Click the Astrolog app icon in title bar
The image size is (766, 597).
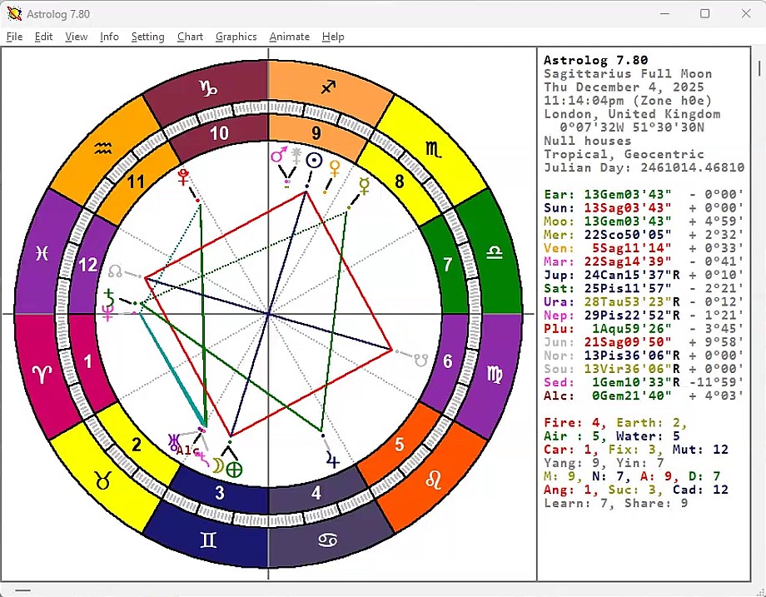point(14,13)
